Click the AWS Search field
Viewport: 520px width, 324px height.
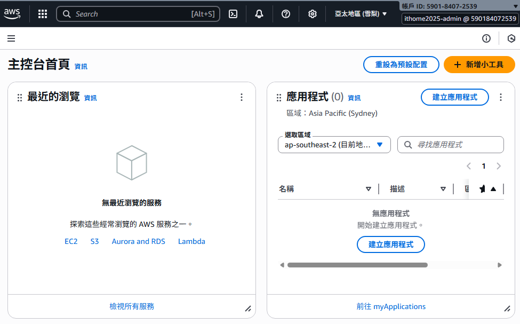pos(138,14)
